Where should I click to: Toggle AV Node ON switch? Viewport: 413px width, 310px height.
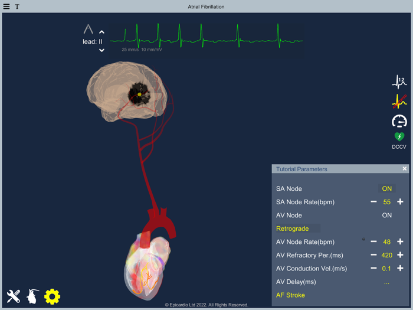(386, 215)
